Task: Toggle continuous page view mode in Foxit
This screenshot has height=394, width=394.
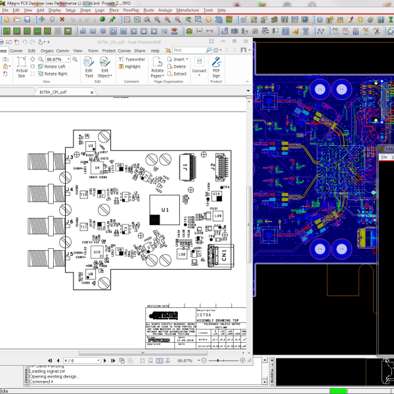Action: [x=150, y=361]
